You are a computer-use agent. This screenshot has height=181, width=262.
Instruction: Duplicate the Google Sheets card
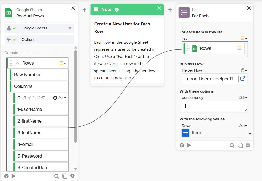coord(65,176)
